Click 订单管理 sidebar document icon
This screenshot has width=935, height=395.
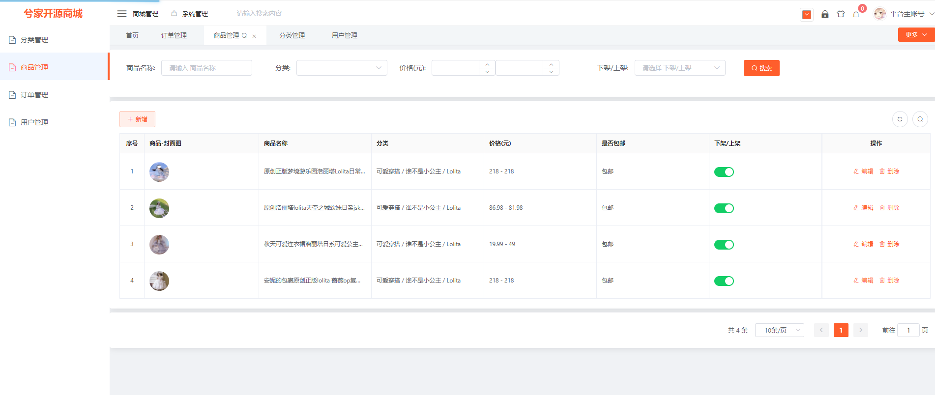tap(13, 95)
